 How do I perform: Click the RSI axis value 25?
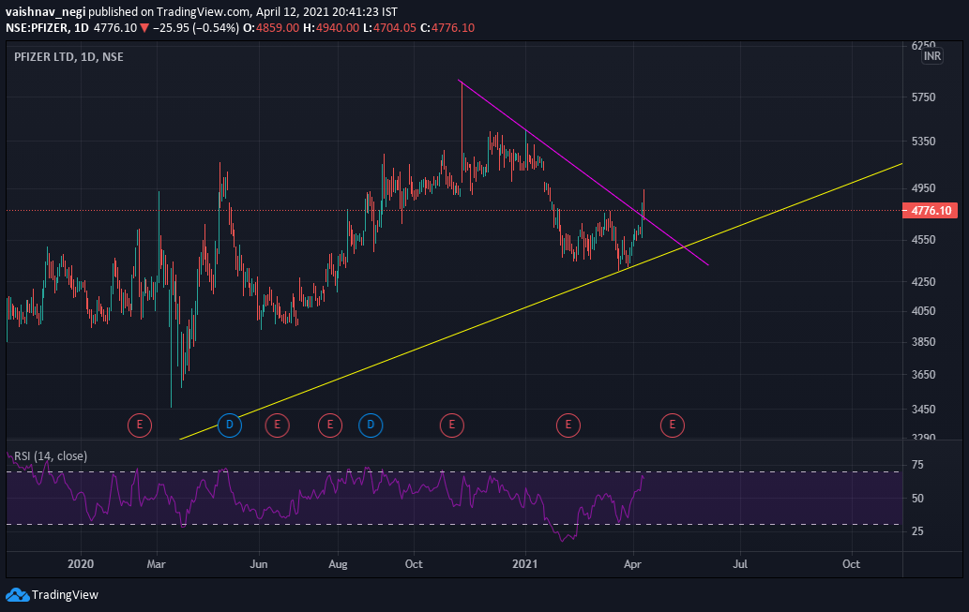click(x=917, y=531)
